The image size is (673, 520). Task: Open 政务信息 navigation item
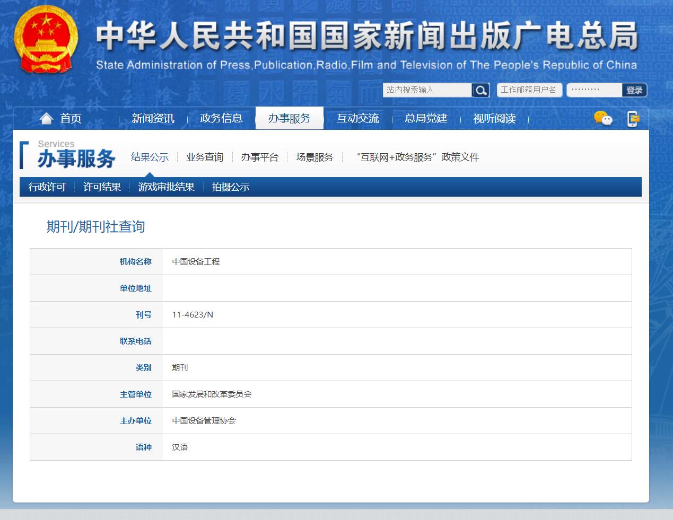point(221,118)
